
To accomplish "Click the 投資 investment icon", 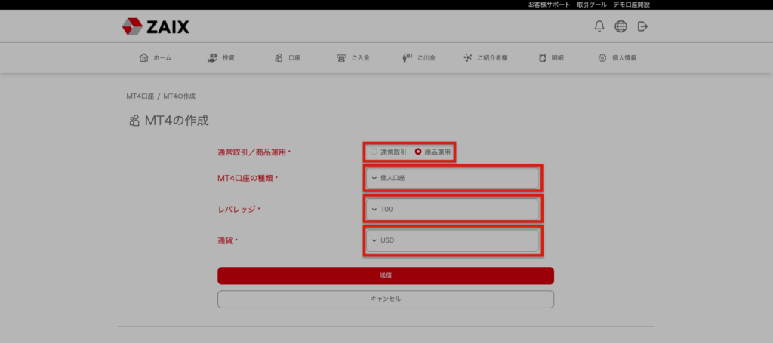I will point(212,57).
